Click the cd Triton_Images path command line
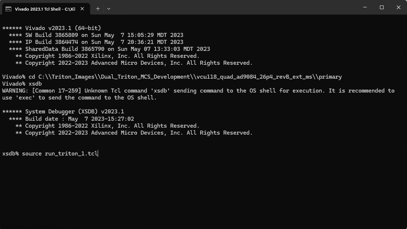Screen dimensions: 407x229 point(172,77)
